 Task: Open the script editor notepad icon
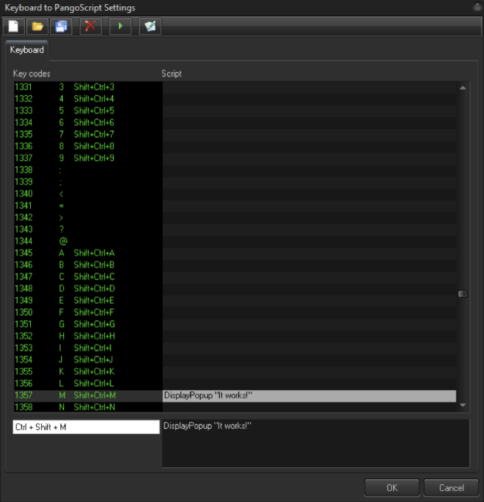click(x=150, y=26)
